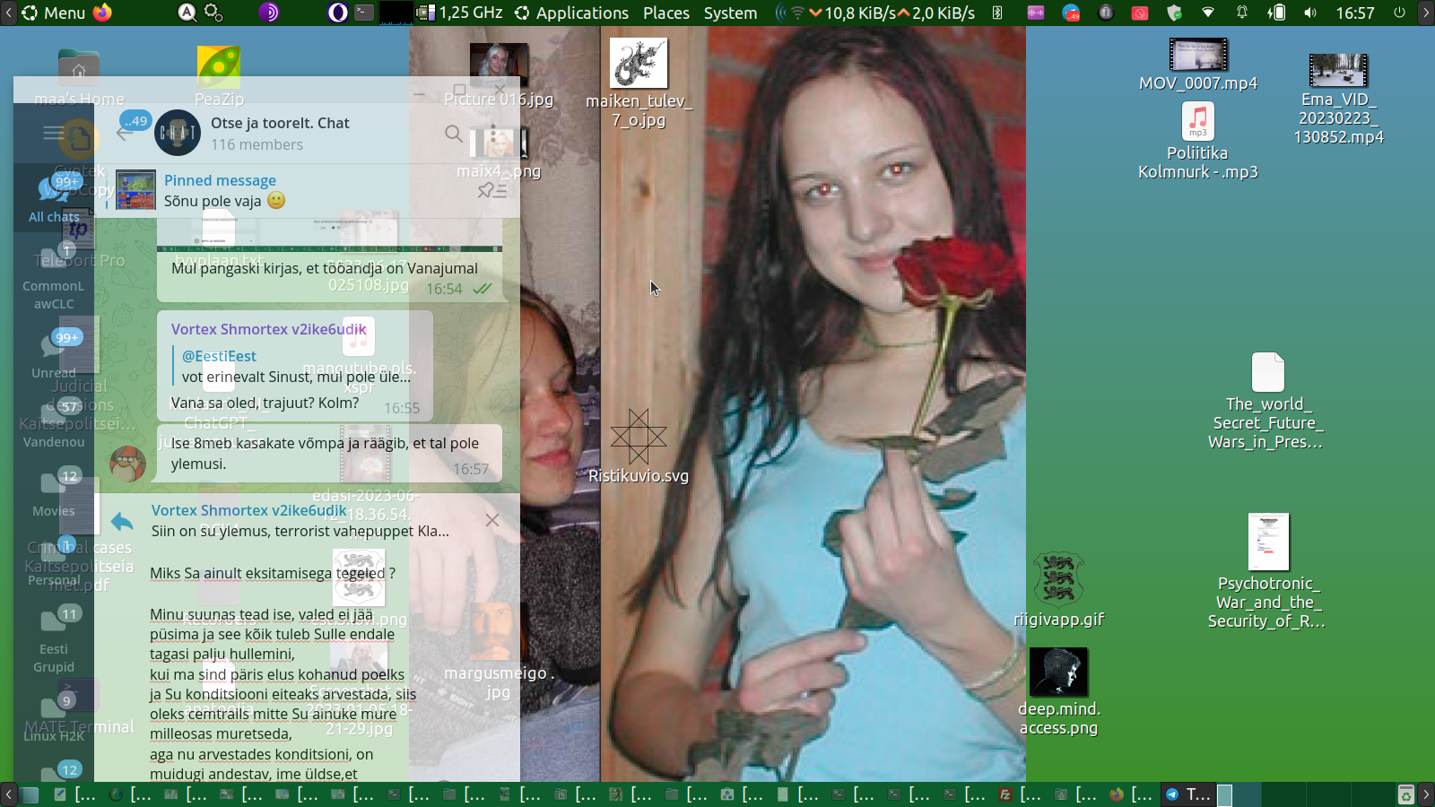1435x807 pixels.
Task: Open the Places menu
Action: tap(665, 13)
